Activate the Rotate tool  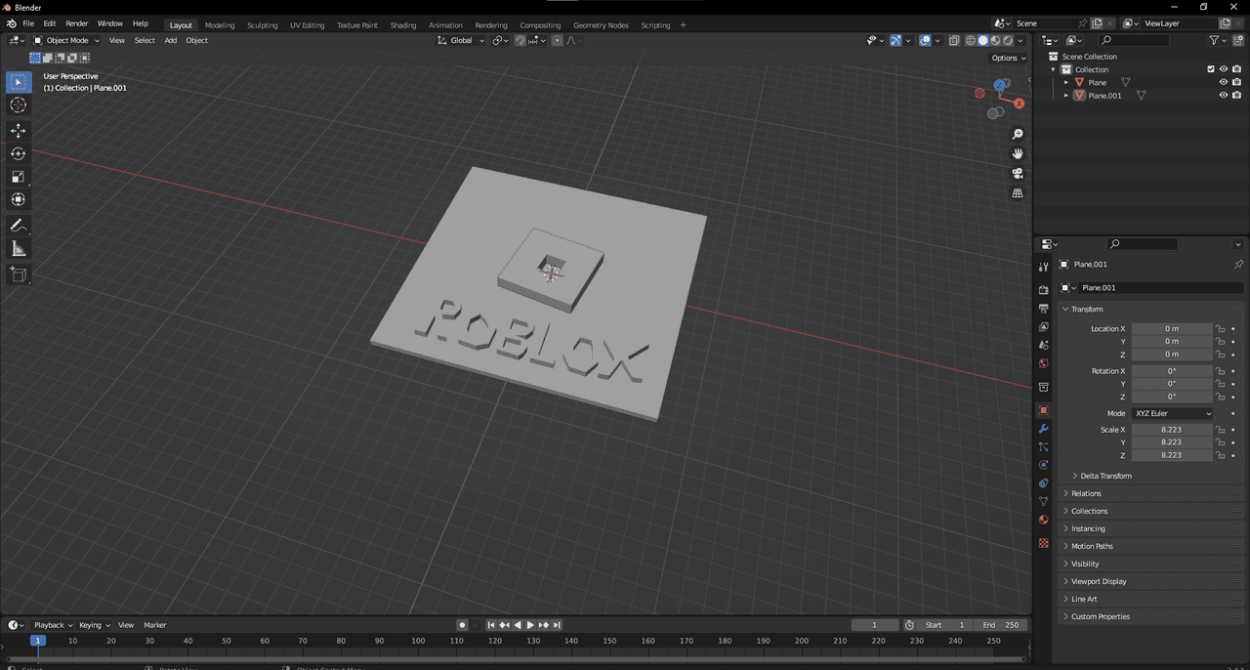click(19, 153)
